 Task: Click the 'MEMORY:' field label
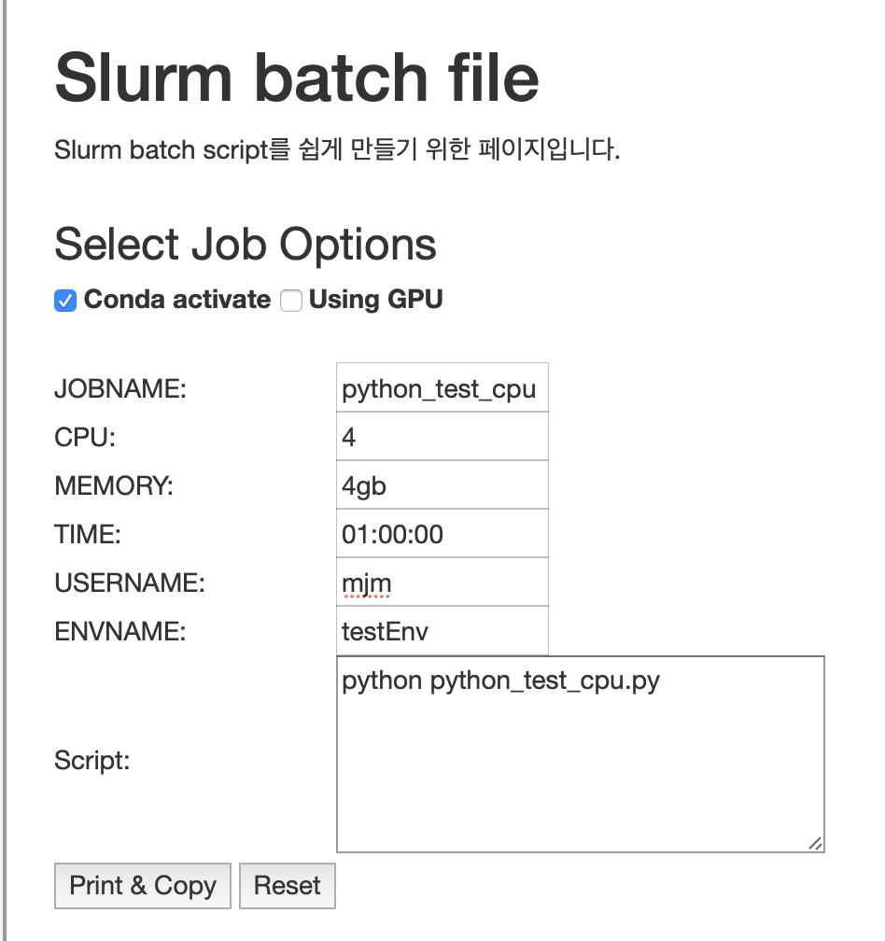pyautogui.click(x=114, y=485)
